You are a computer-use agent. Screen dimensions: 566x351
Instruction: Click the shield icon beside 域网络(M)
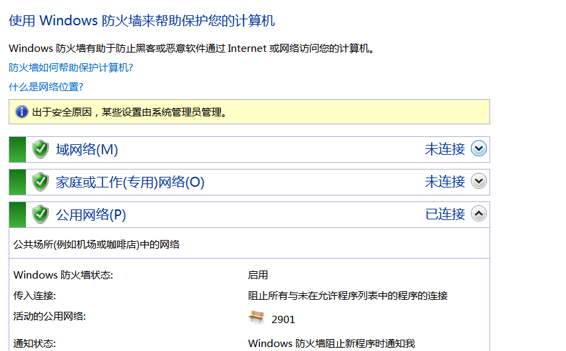[41, 149]
